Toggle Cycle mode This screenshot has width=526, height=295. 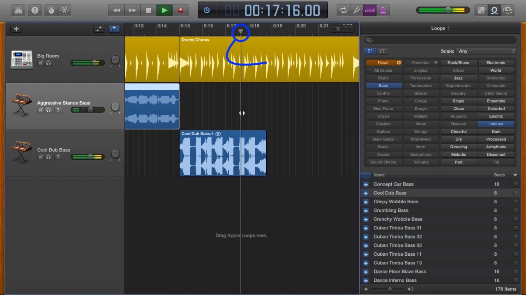(x=343, y=11)
